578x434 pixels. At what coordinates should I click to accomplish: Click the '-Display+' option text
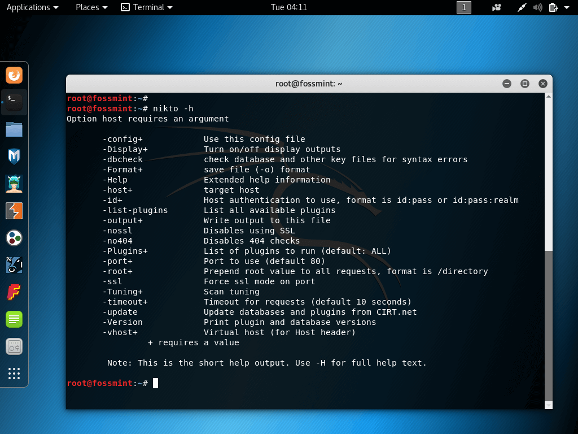pyautogui.click(x=125, y=149)
